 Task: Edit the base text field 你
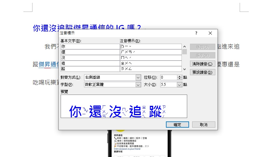(90, 46)
